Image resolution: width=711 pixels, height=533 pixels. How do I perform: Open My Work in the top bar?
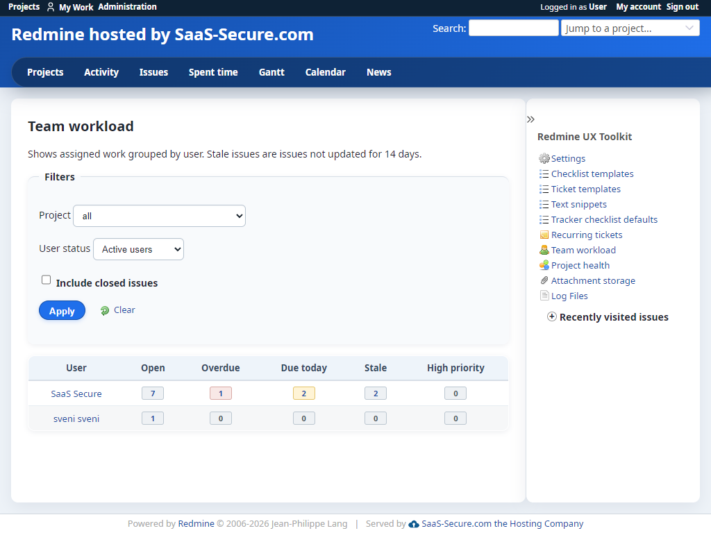[76, 7]
